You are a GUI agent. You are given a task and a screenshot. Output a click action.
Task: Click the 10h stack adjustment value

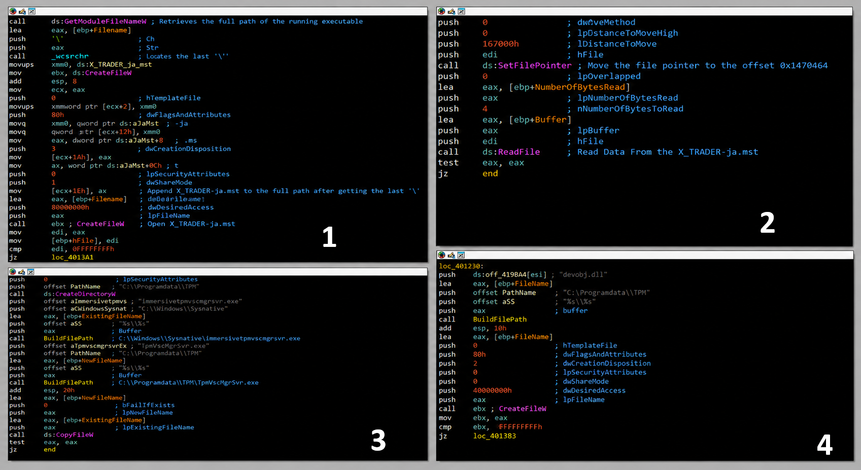500,328
